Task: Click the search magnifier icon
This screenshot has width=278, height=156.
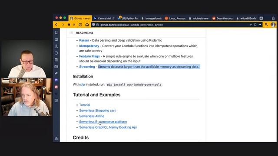Action: (266, 25)
